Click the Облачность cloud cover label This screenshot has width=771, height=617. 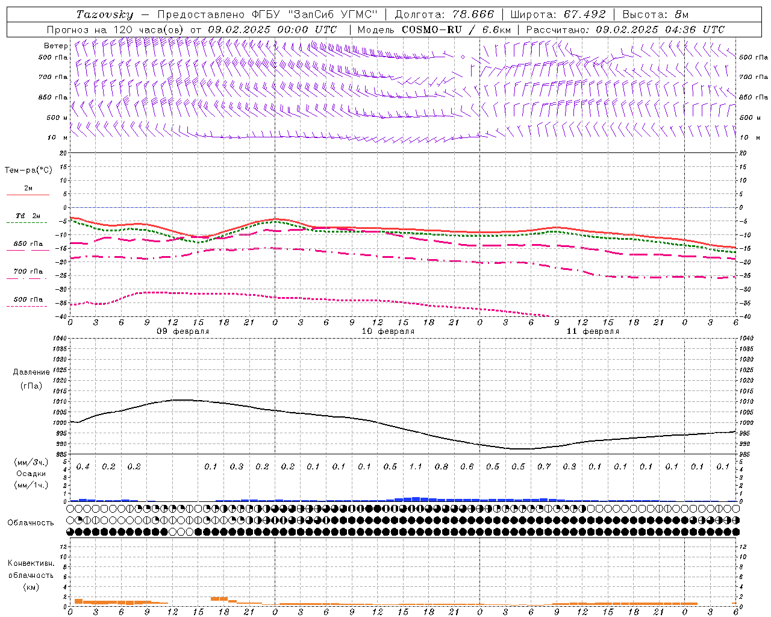31,523
